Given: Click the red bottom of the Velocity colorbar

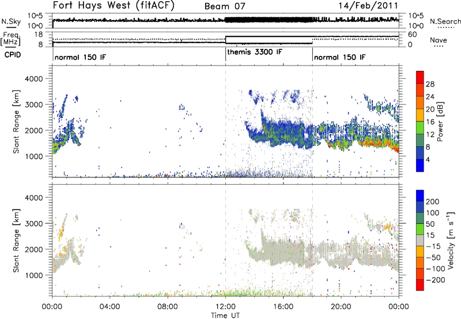Looking at the screenshot, I should 420,285.
